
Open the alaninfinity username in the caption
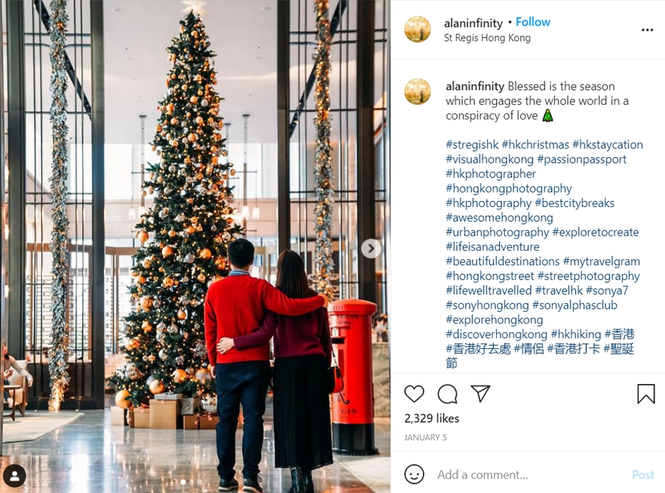(x=475, y=86)
